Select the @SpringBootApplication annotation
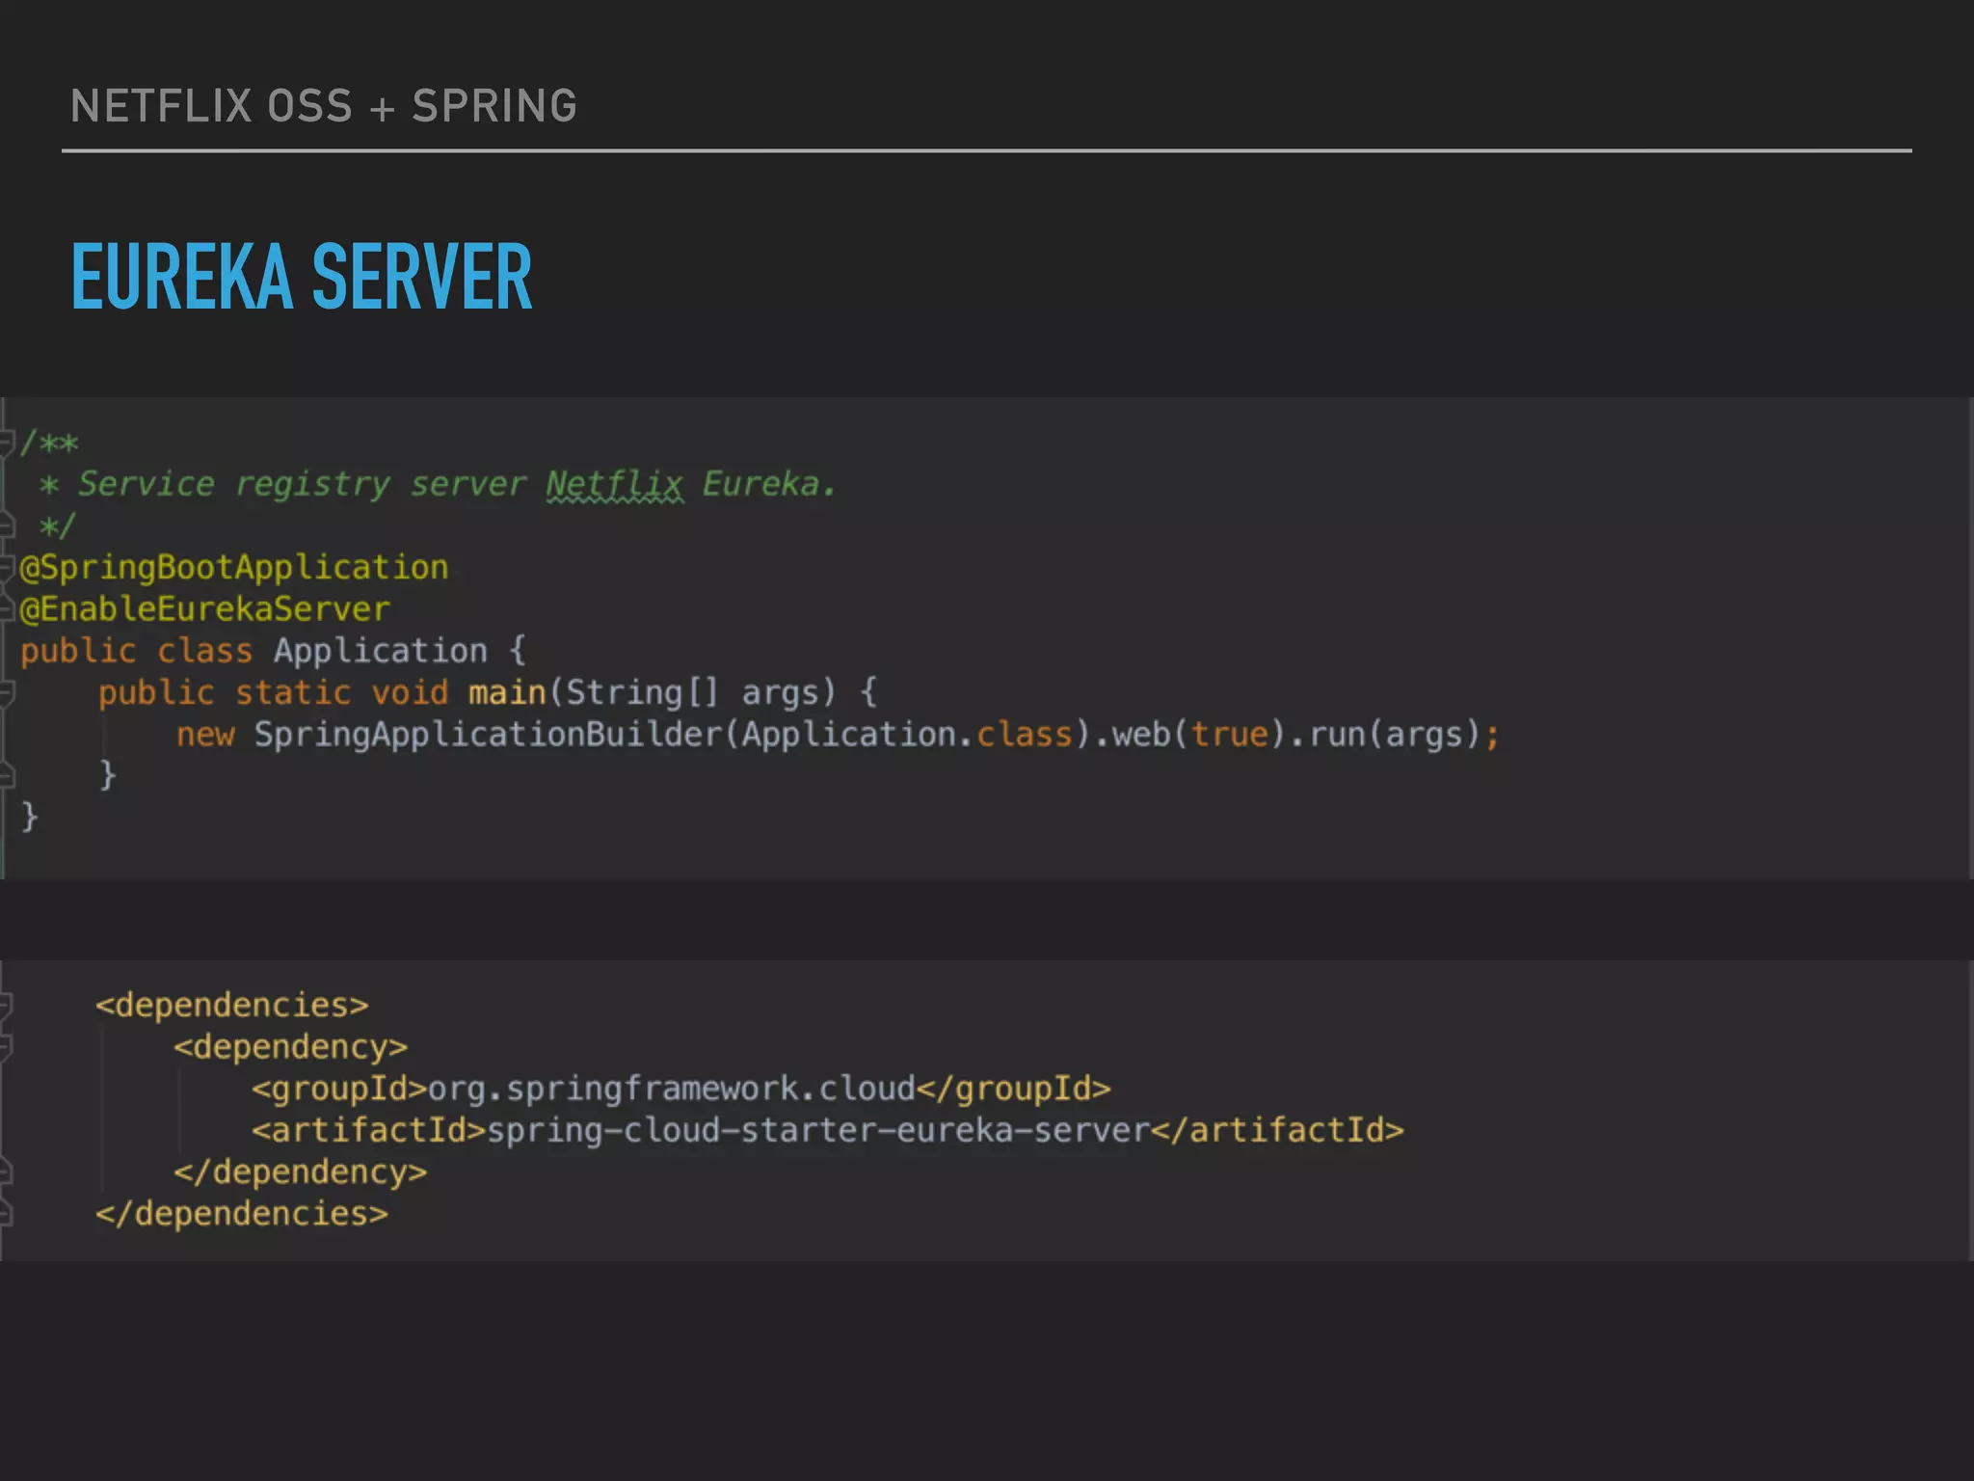1974x1481 pixels. pos(234,568)
